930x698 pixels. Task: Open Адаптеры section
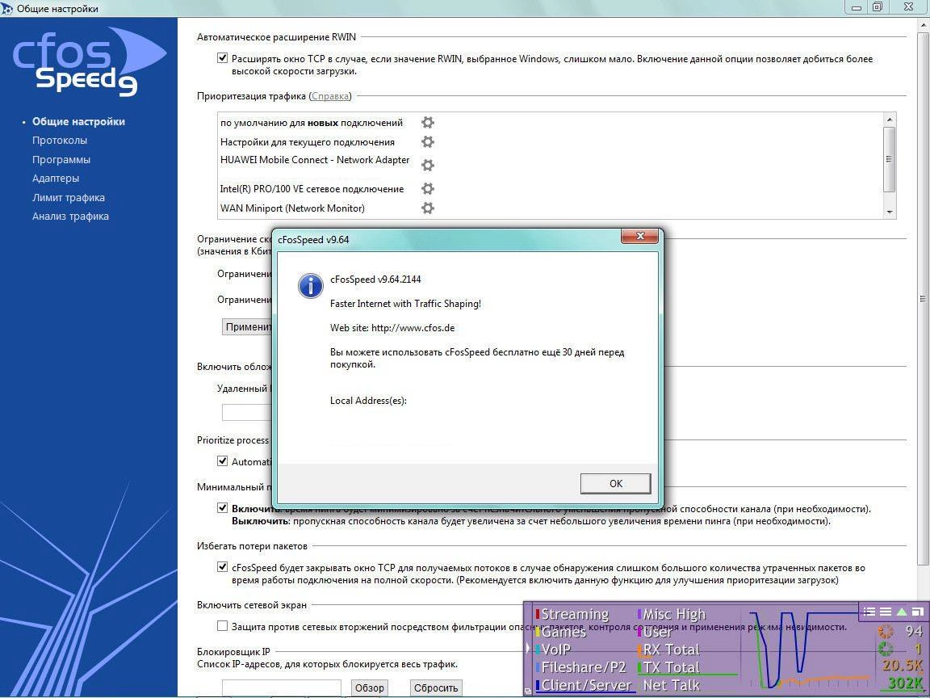[x=55, y=179]
